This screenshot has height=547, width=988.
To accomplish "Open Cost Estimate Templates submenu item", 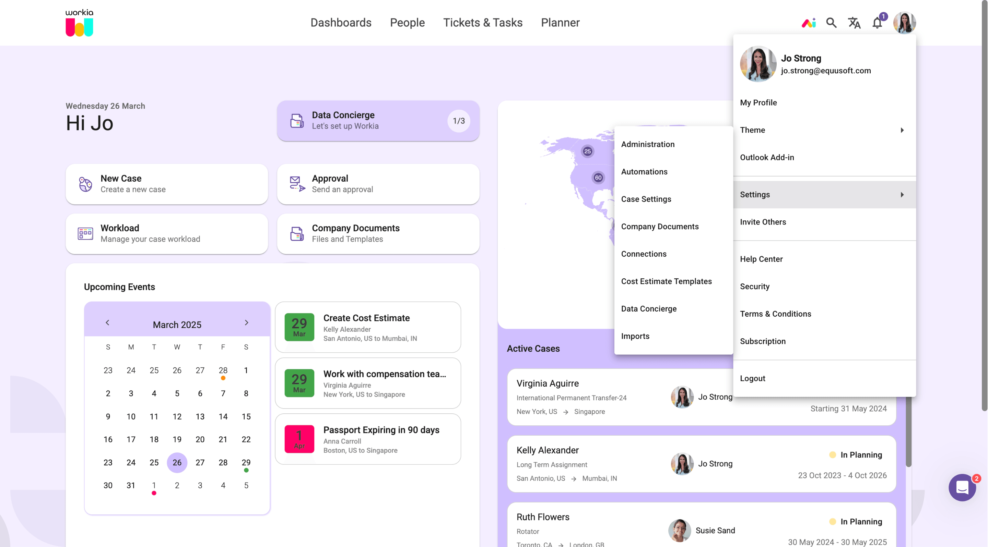I will point(673,281).
